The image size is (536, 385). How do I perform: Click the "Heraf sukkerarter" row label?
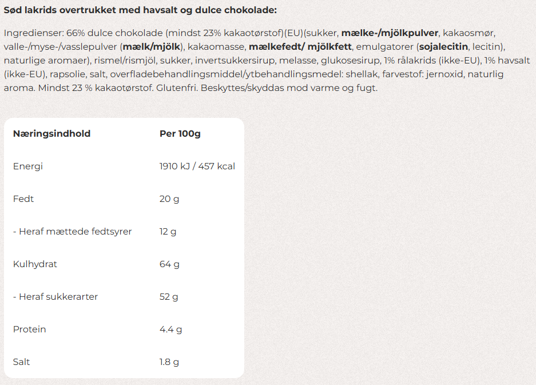coord(55,297)
